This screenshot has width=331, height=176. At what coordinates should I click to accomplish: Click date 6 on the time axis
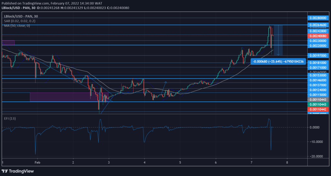(216, 162)
